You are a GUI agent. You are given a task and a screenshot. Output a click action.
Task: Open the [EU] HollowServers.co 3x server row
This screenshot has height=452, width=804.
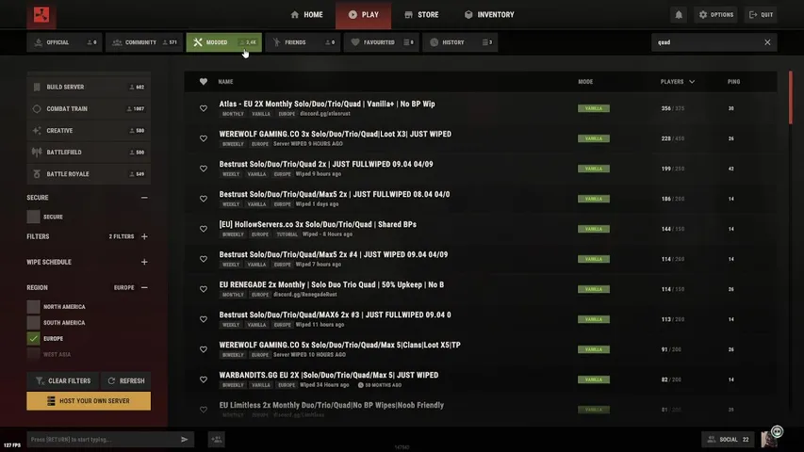tap(481, 229)
